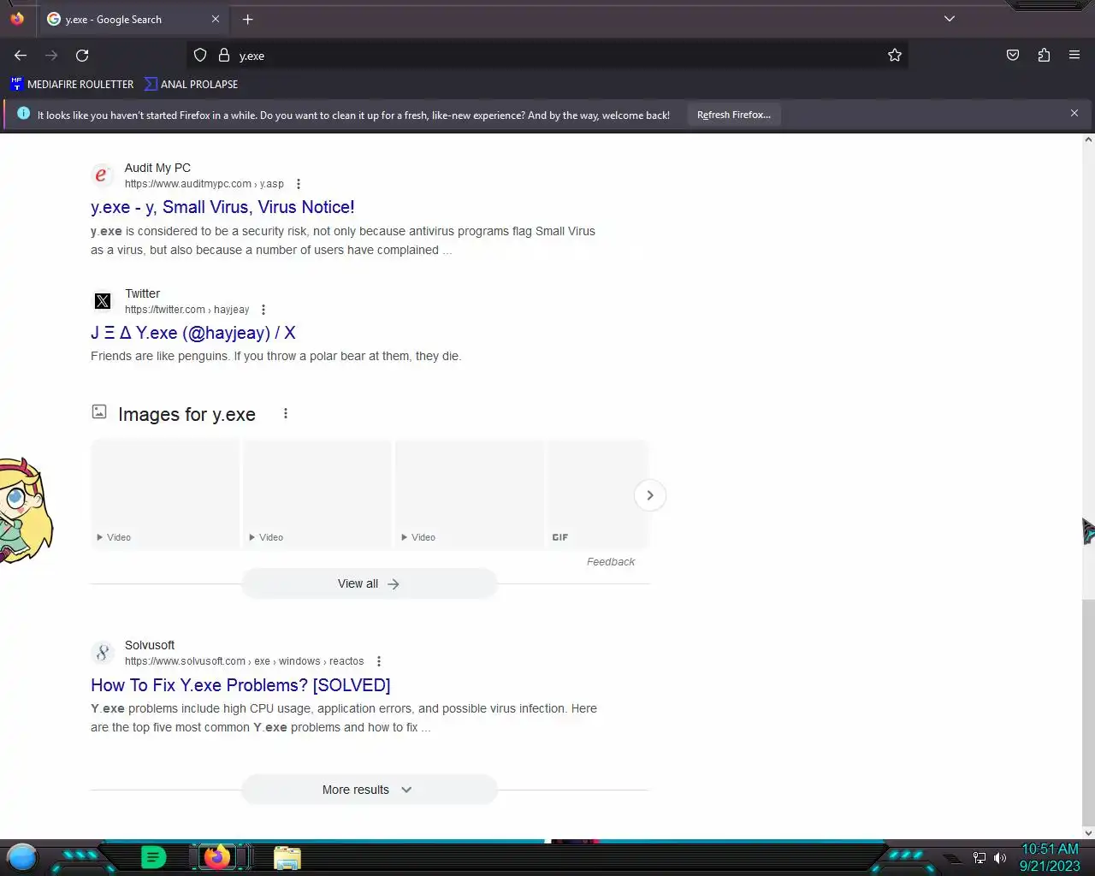
Task: Click the twitter.com › hayjeay URL breadcrumb
Action: 187,310
